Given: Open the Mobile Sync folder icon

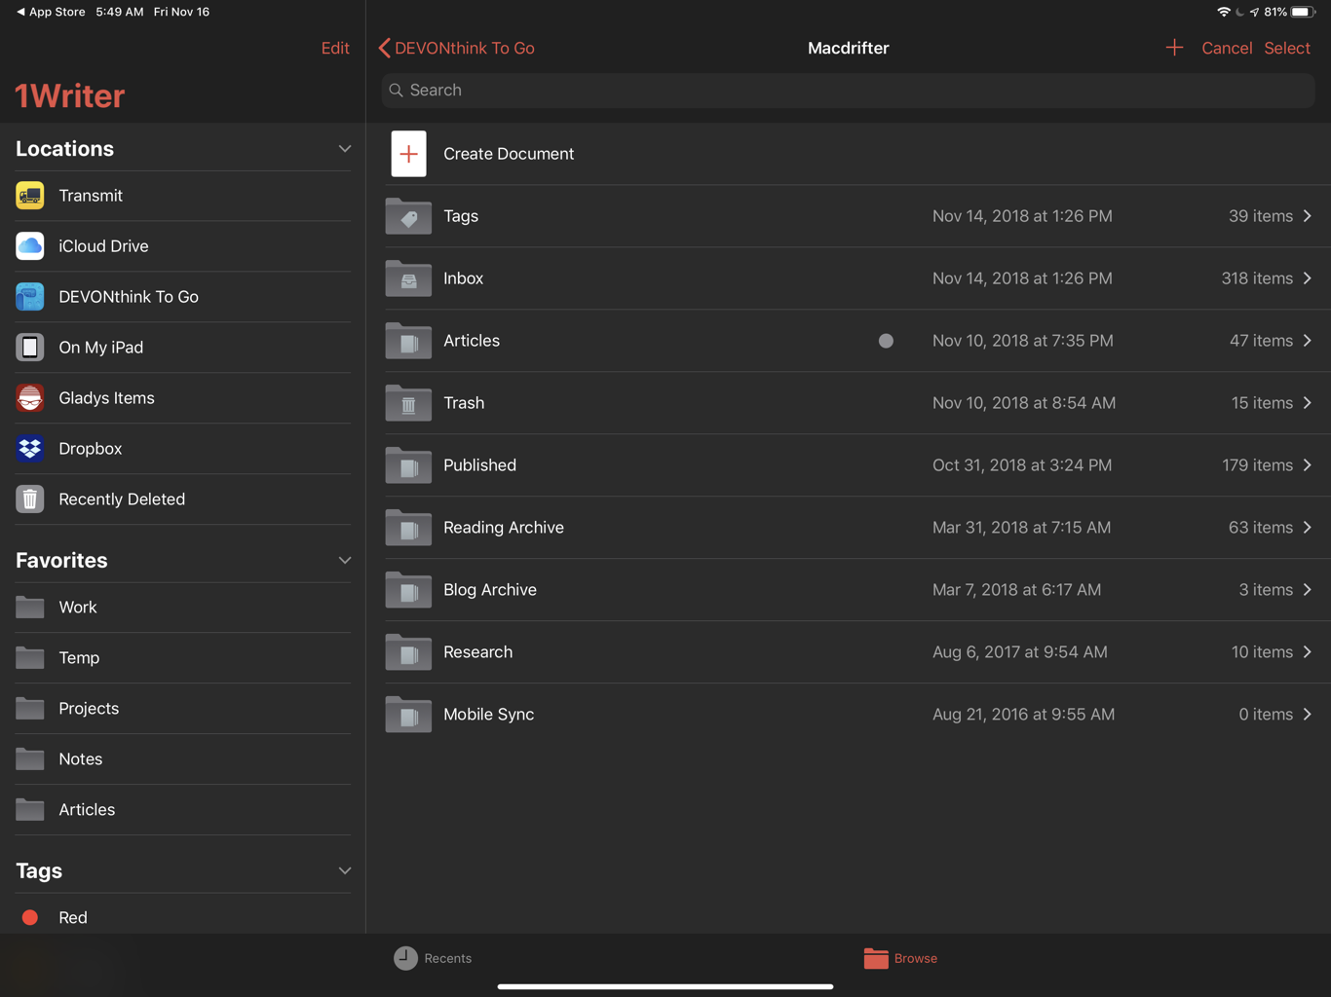Looking at the screenshot, I should click(408, 715).
